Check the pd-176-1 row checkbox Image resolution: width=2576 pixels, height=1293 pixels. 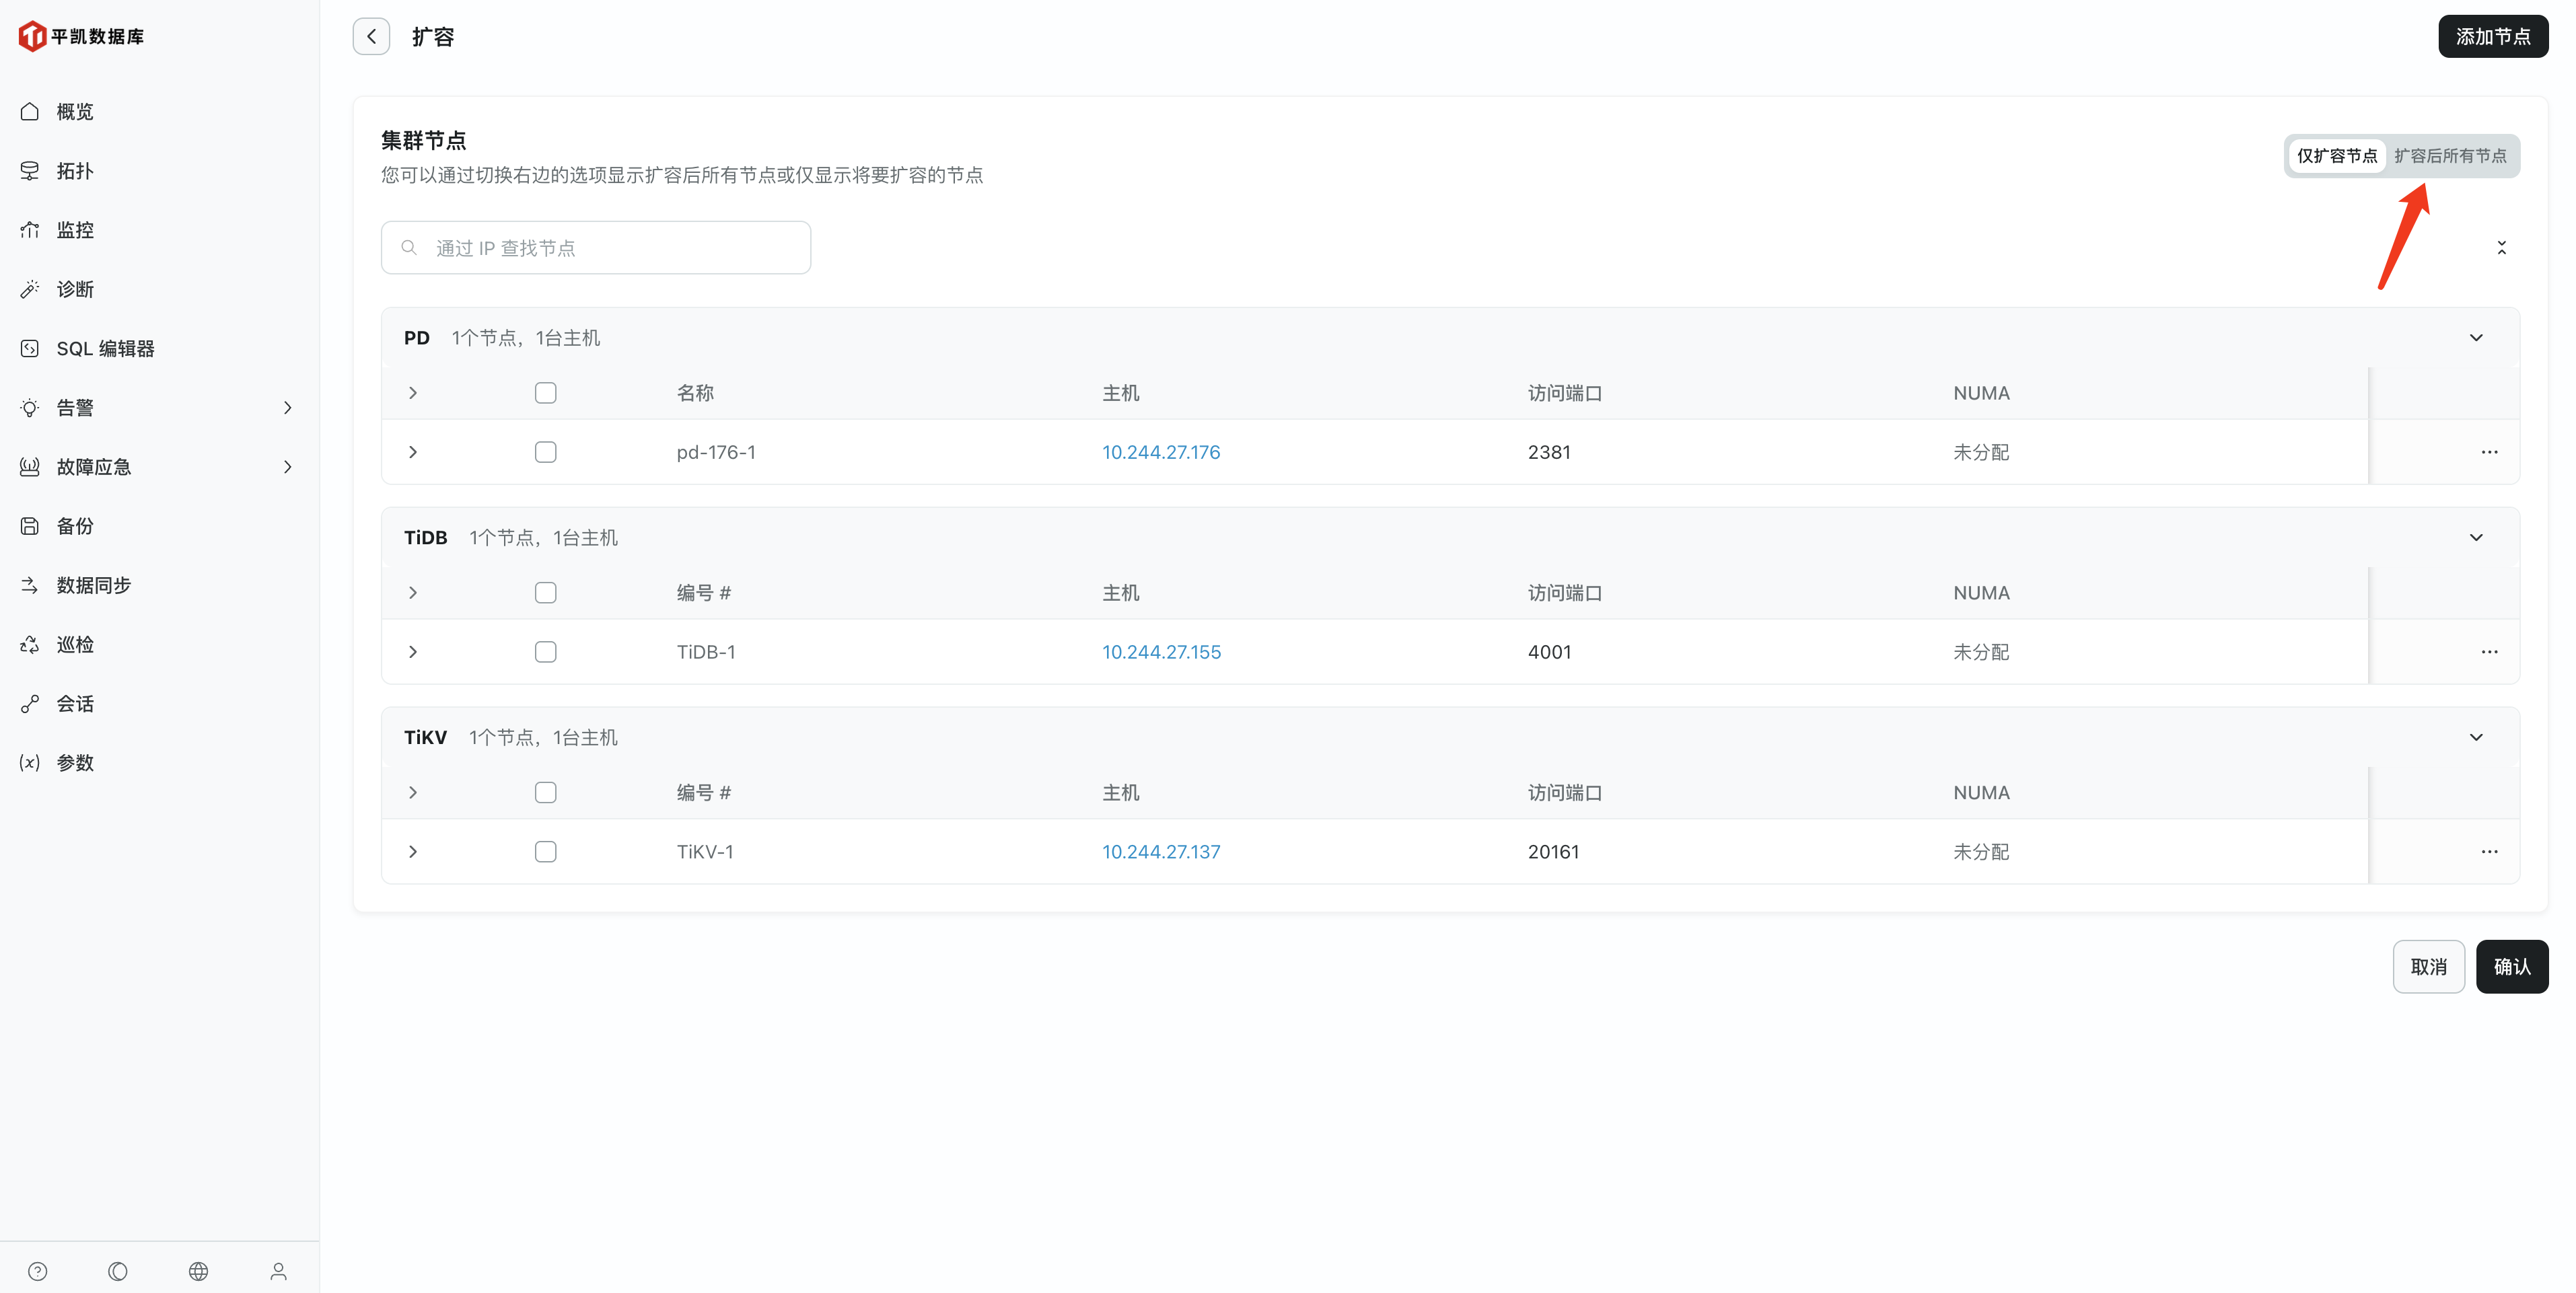(x=545, y=452)
